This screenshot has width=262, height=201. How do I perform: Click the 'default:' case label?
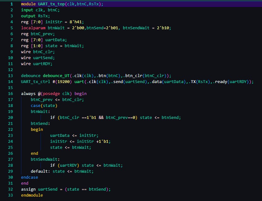[x=40, y=171]
